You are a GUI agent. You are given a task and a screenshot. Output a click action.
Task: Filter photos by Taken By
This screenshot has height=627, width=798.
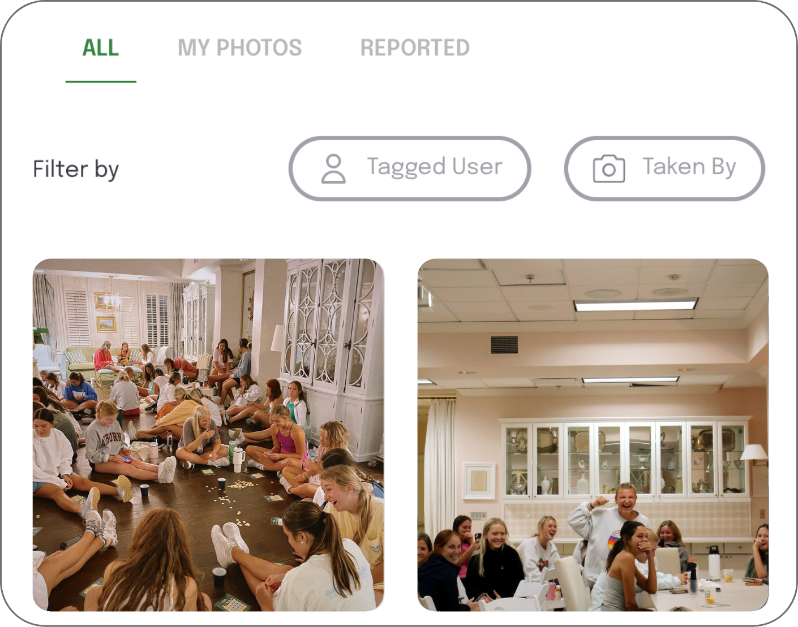coord(664,168)
